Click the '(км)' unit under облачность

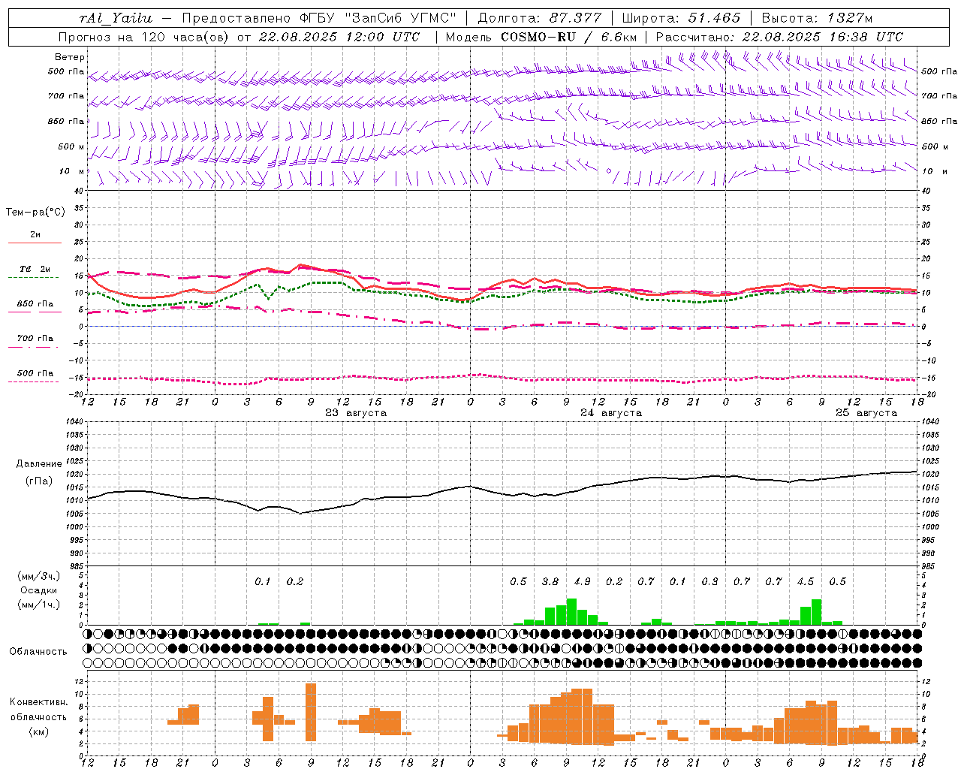[38, 731]
